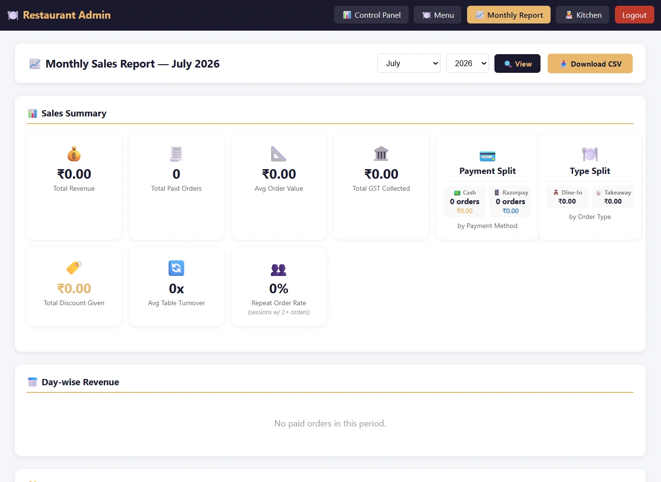This screenshot has width=661, height=482.
Task: Click the Razorpay 0 orders text
Action: [x=510, y=202]
